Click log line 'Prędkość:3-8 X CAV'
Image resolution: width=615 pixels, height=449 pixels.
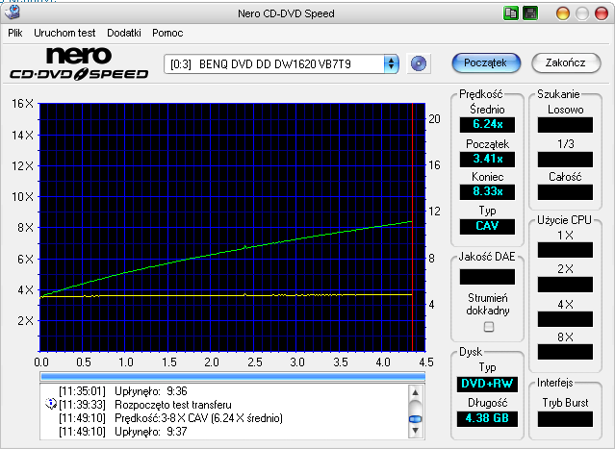click(198, 418)
